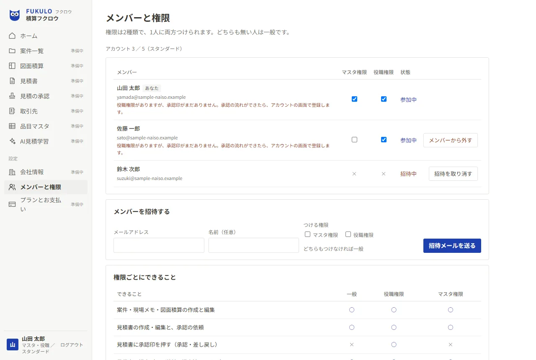Click the home icon in sidebar
Screen dimensions: 536x360
coord(12,36)
